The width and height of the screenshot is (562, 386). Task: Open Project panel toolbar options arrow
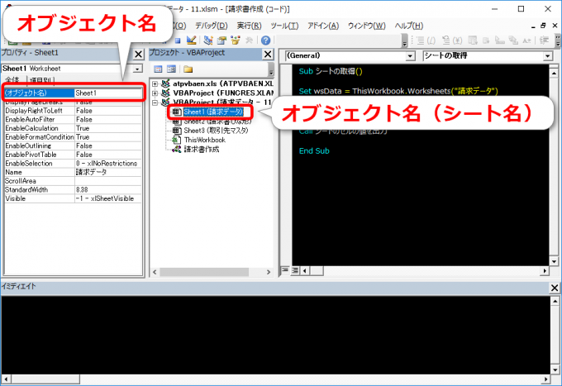[x=271, y=69]
